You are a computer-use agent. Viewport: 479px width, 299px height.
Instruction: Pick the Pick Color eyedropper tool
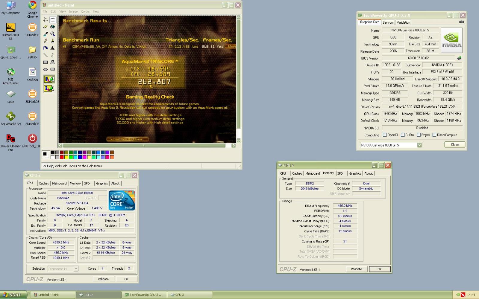pyautogui.click(x=46, y=34)
